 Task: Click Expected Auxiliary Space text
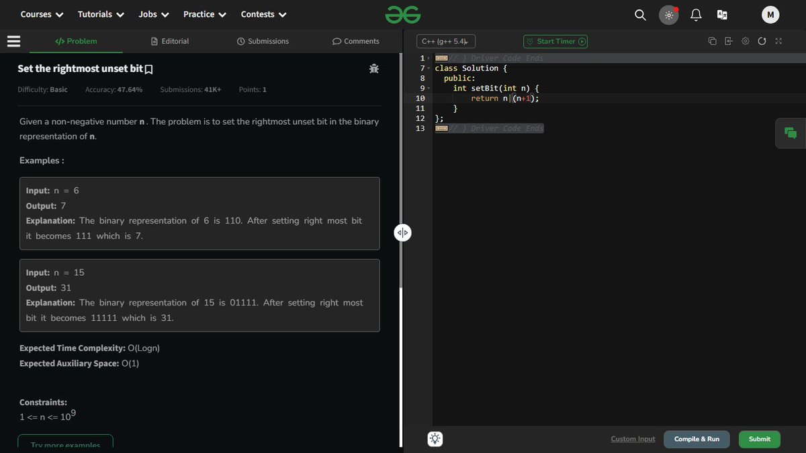point(79,364)
